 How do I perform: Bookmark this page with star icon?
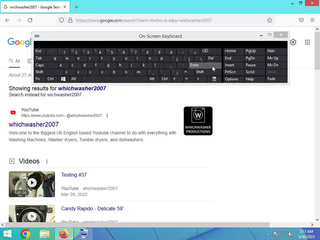pyautogui.click(x=270, y=20)
